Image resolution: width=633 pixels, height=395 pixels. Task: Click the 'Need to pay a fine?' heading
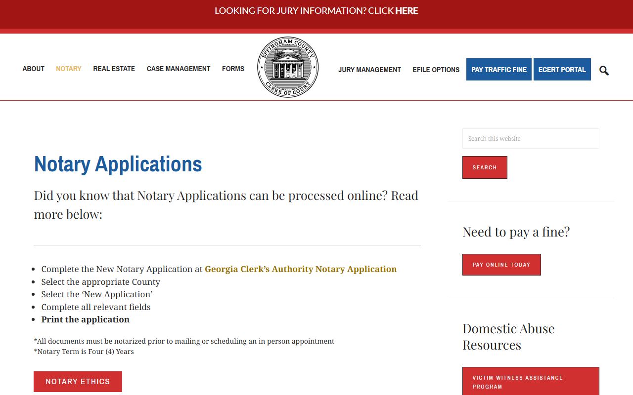pyautogui.click(x=516, y=232)
